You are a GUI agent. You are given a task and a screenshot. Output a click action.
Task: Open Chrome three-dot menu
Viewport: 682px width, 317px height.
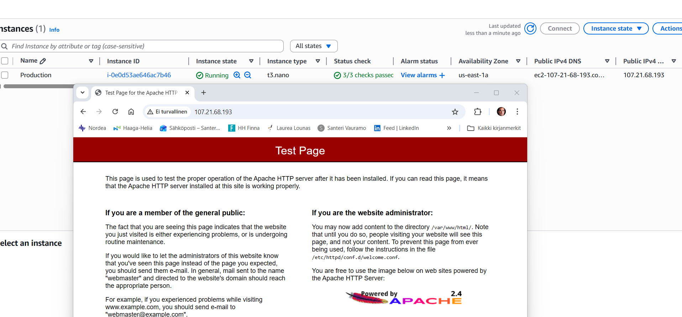517,112
